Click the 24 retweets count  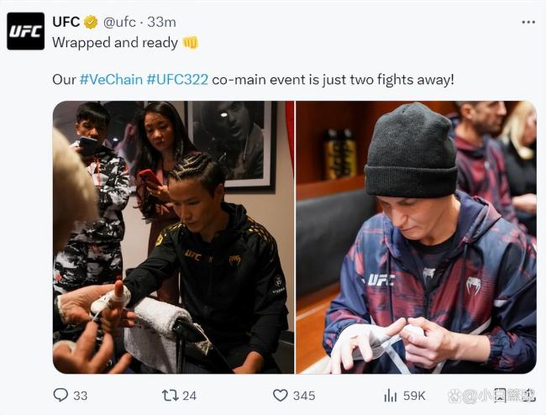190,396
